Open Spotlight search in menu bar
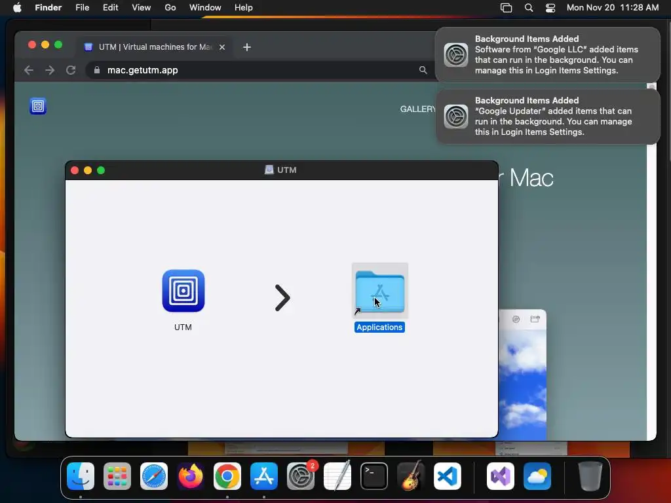 (x=529, y=8)
